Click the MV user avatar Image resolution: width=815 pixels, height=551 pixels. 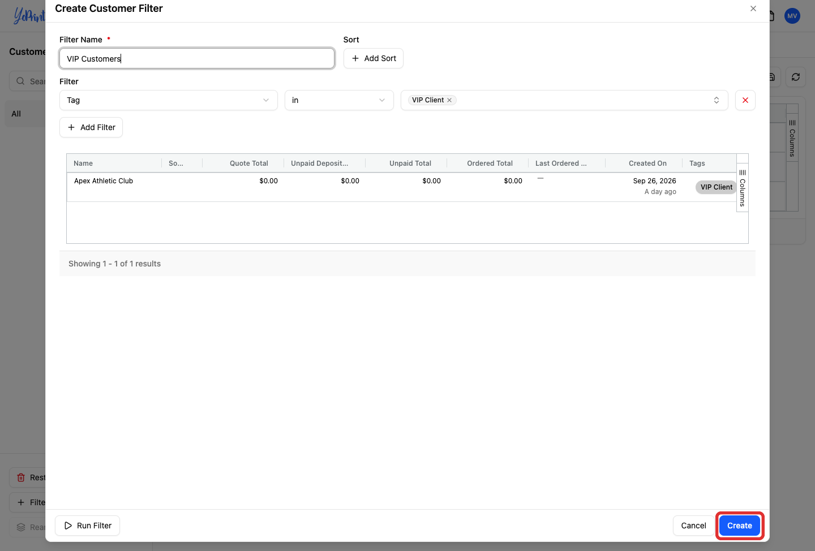pyautogui.click(x=792, y=16)
